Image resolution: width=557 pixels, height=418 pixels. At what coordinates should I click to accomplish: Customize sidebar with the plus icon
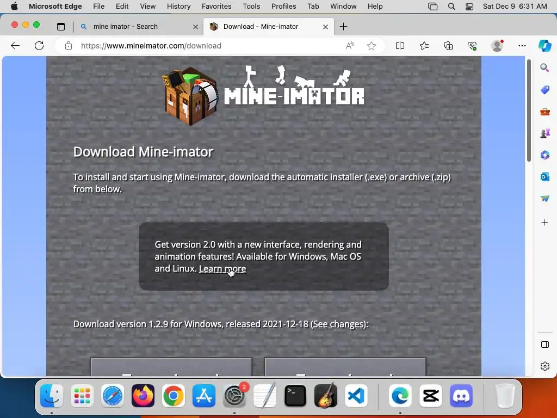(545, 223)
